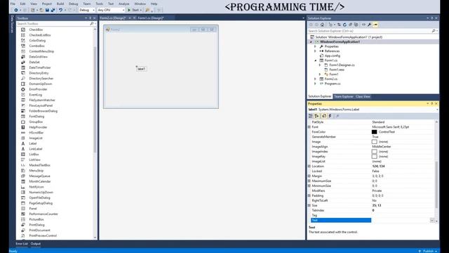
Task: Select ErrorProvider control in Toolbox
Action: click(38, 89)
